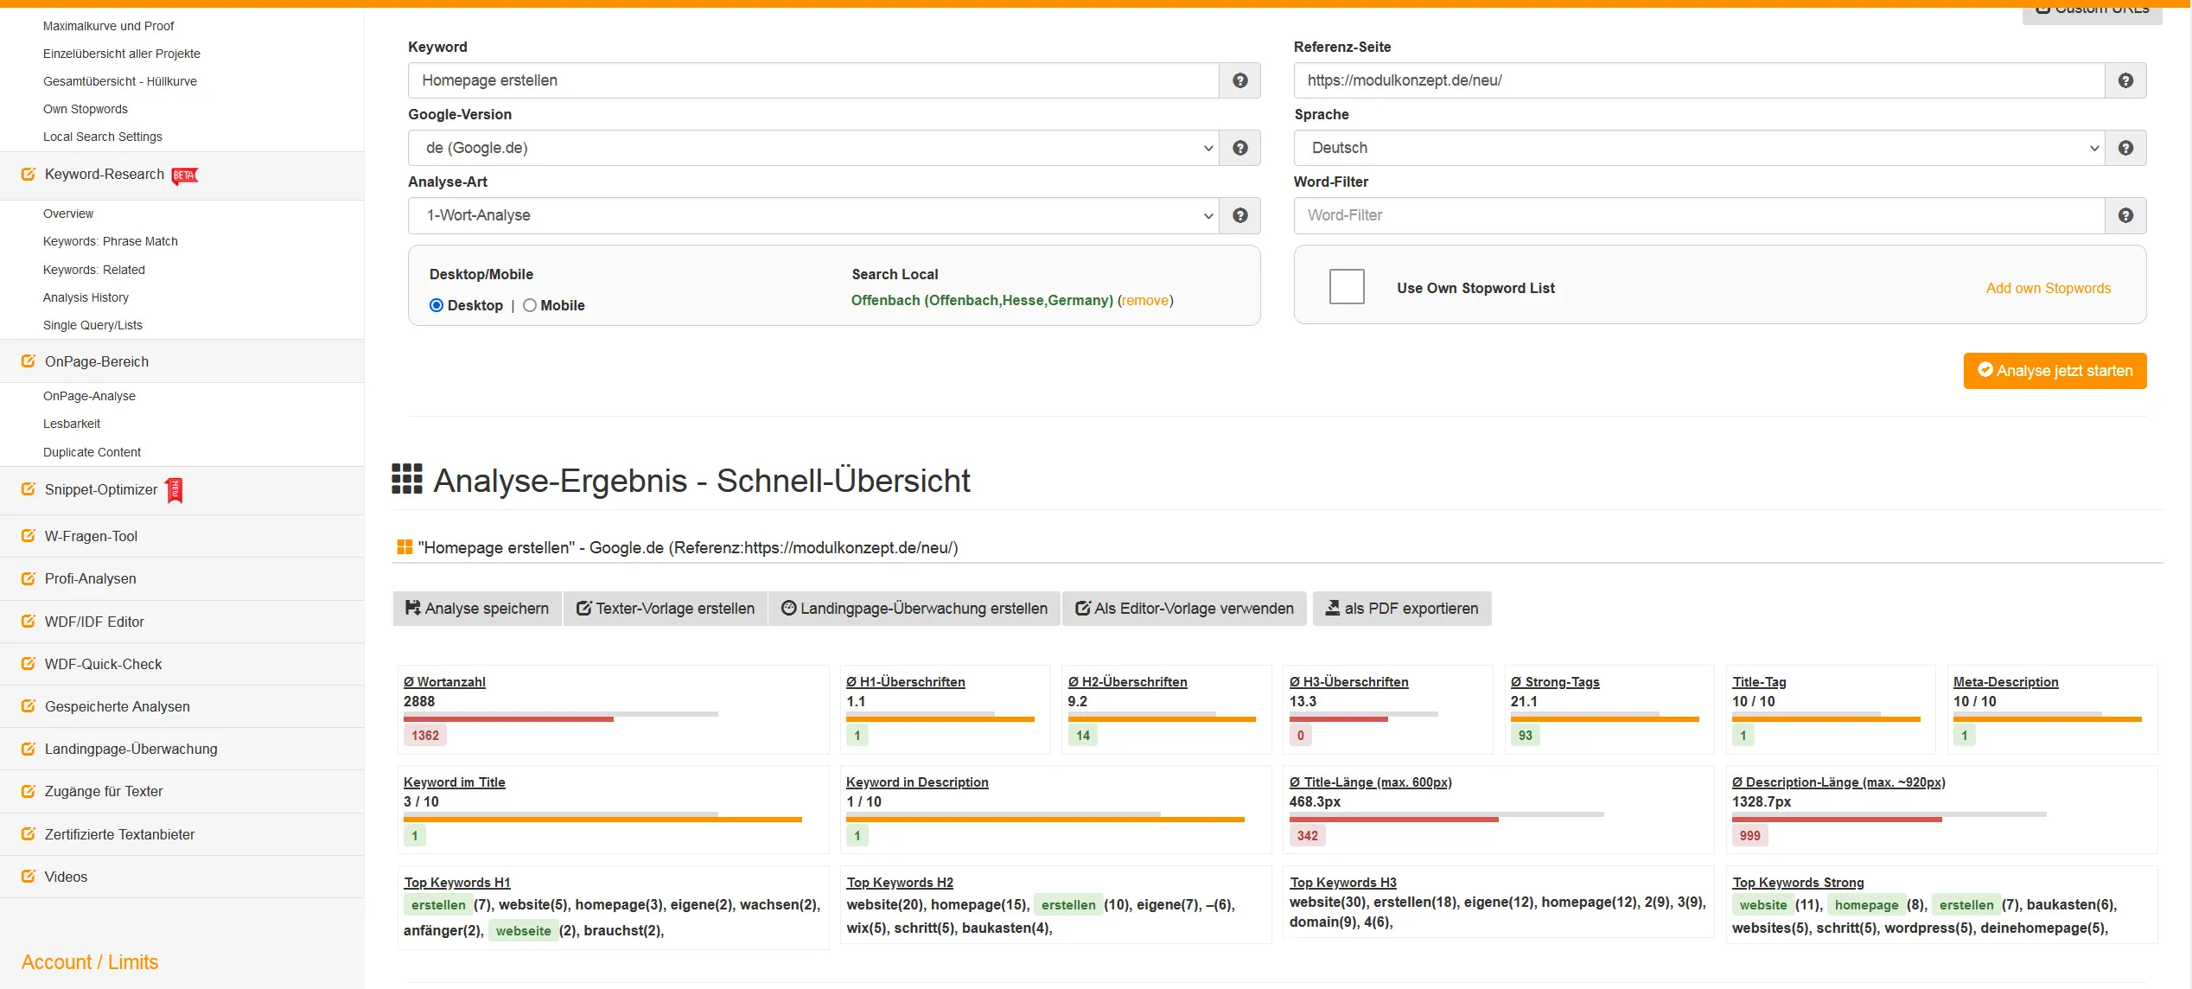Click help icon next to Google-Version dropdown
Image resolution: width=2192 pixels, height=989 pixels.
pyautogui.click(x=1239, y=148)
